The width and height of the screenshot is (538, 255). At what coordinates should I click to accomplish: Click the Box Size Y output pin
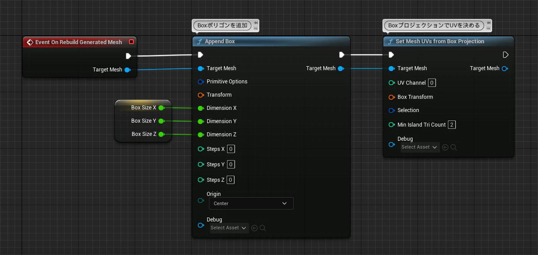click(x=161, y=121)
